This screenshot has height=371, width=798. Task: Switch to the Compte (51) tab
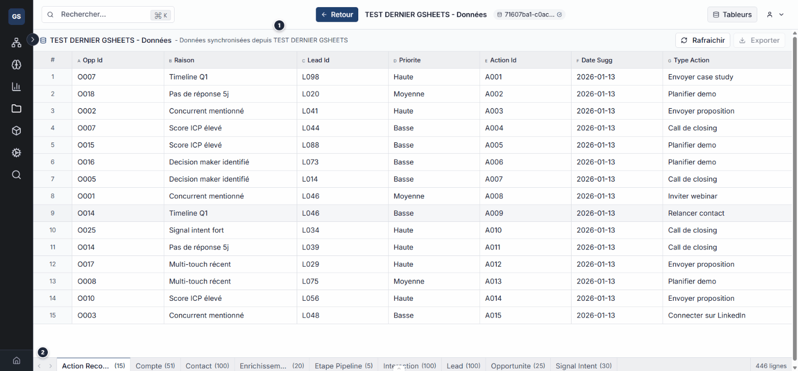(155, 366)
